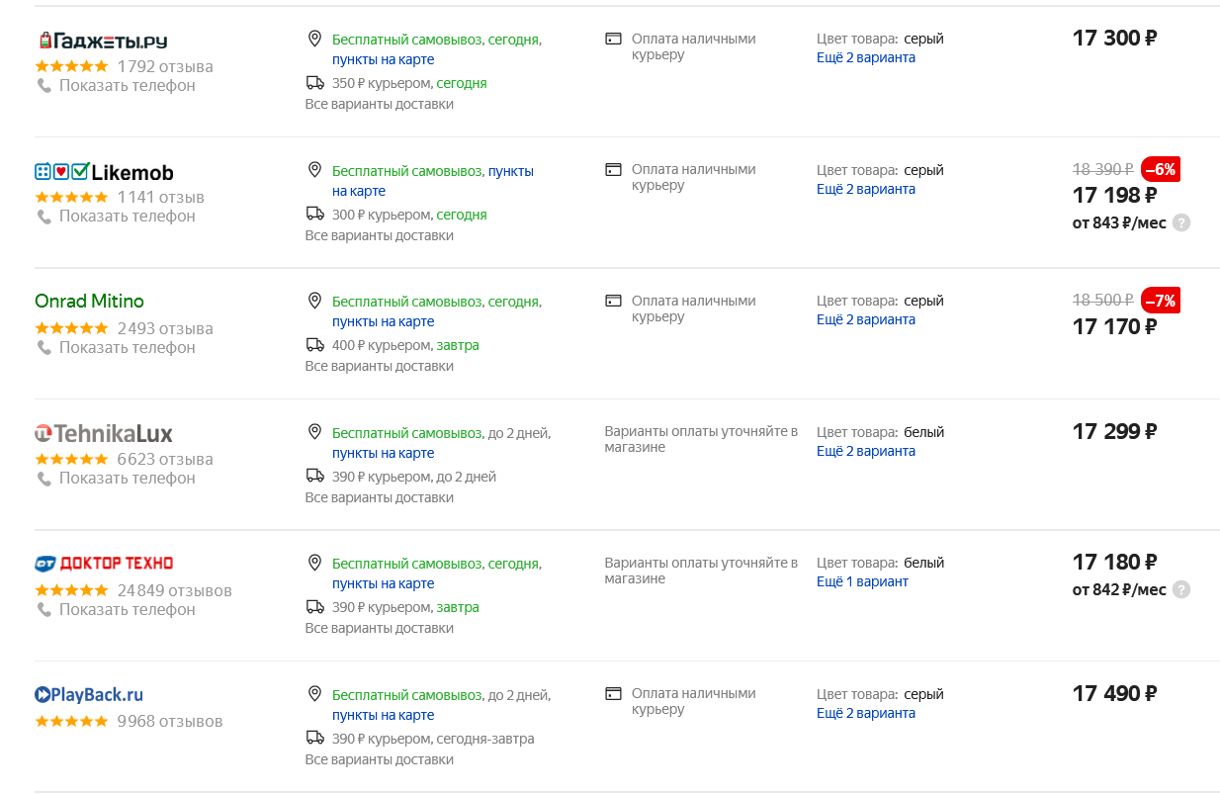Open all delivery options for Likemob

point(379,235)
